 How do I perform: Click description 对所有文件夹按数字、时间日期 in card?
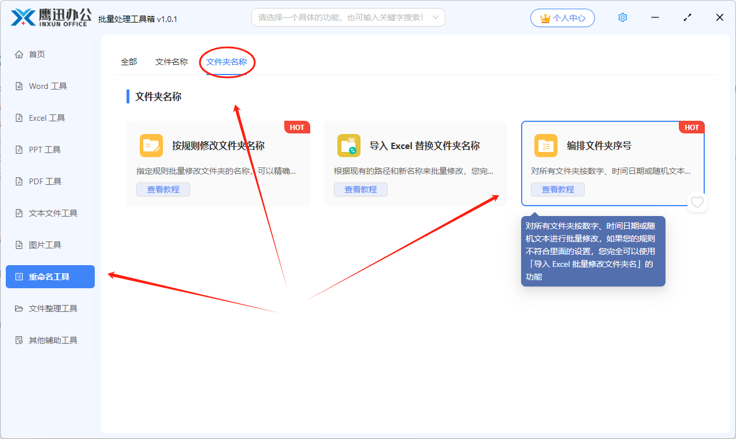coord(611,172)
